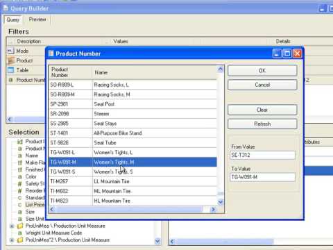The width and height of the screenshot is (333, 250).
Task: Click the # icon beside Reorder Point
Action: tap(20, 191)
